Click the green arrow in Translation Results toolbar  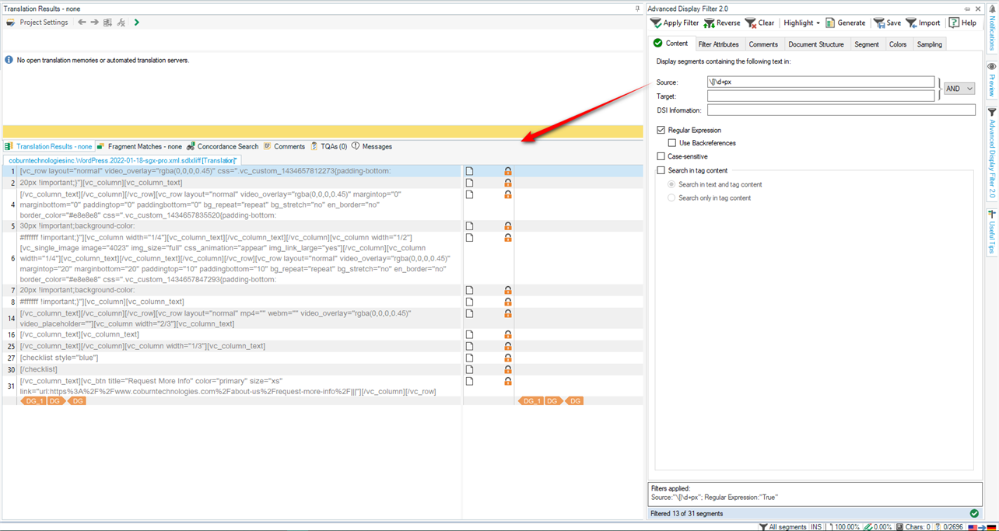pos(136,23)
